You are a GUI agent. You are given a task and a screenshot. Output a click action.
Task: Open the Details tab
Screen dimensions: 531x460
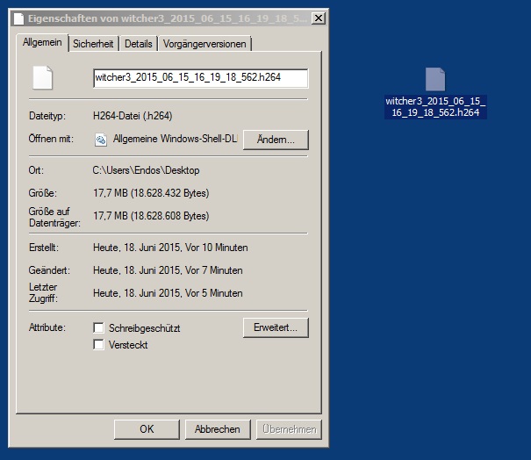138,44
